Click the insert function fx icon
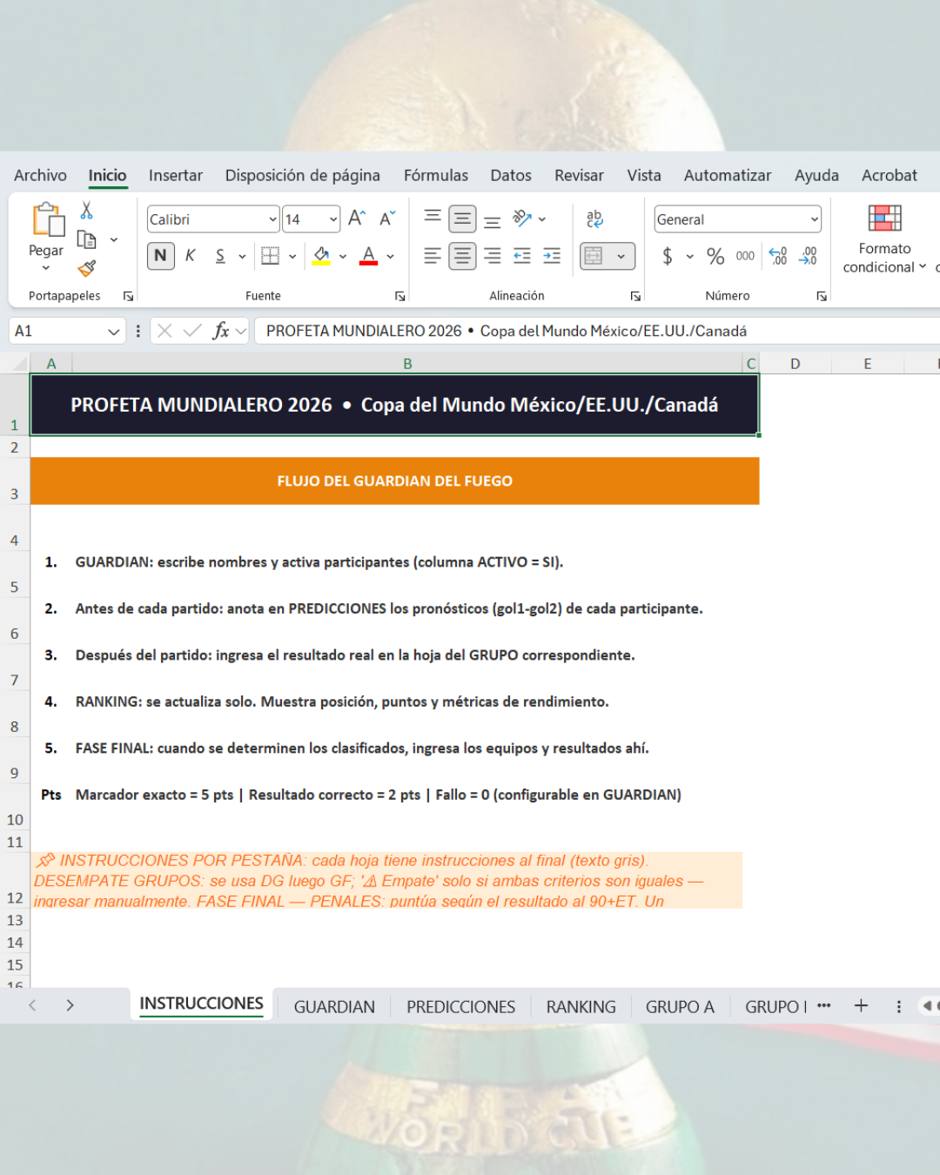This screenshot has width=940, height=1175. [x=221, y=331]
